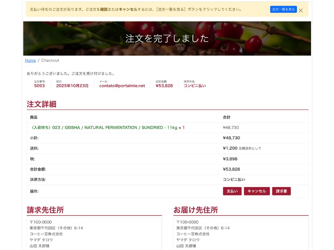Click the ¥48,730 subtotal in 小計 row
The image size is (334, 250).
pyautogui.click(x=231, y=138)
